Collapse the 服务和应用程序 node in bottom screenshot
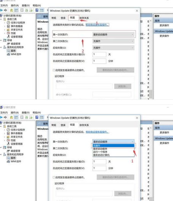The height and width of the screenshot is (201, 173). tap(1, 155)
